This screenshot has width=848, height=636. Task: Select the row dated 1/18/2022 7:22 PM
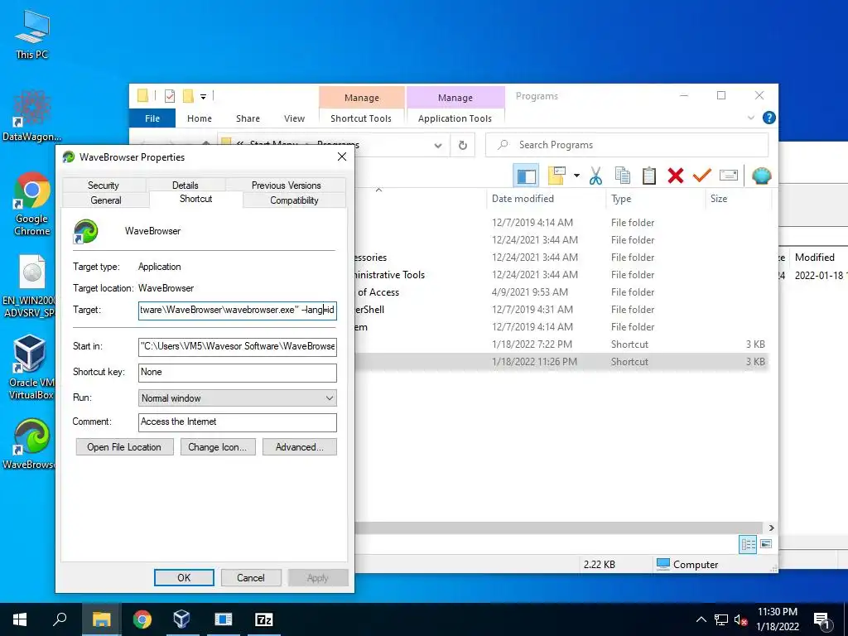pos(562,344)
